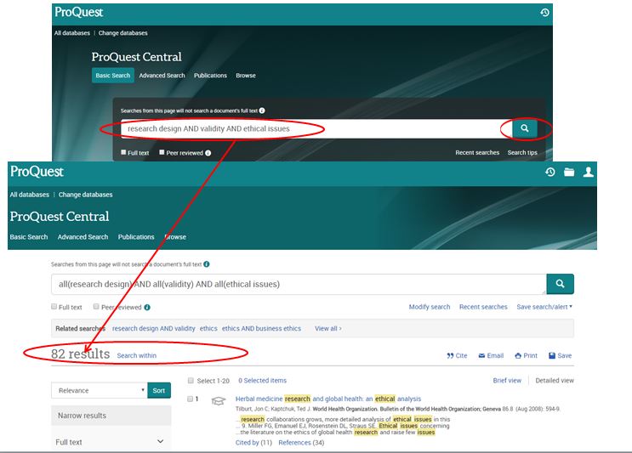Click All databases link in upper window
The image size is (632, 453).
[x=72, y=33]
